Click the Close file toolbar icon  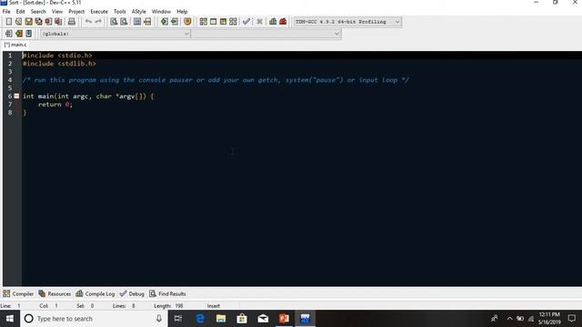pyautogui.click(x=48, y=22)
